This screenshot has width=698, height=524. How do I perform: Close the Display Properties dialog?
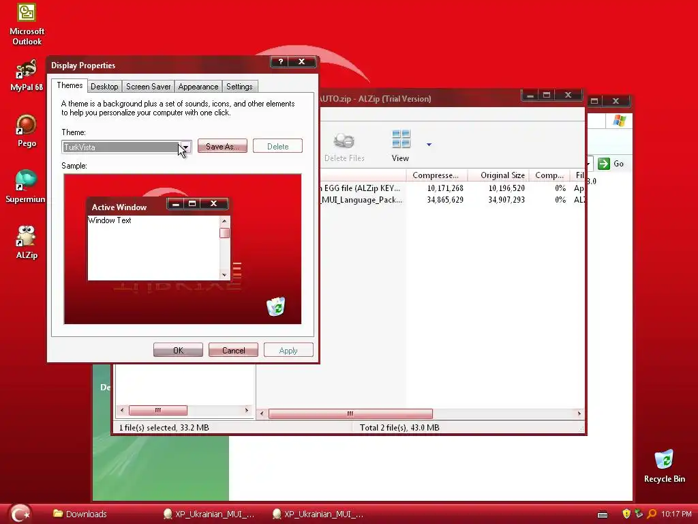302,61
